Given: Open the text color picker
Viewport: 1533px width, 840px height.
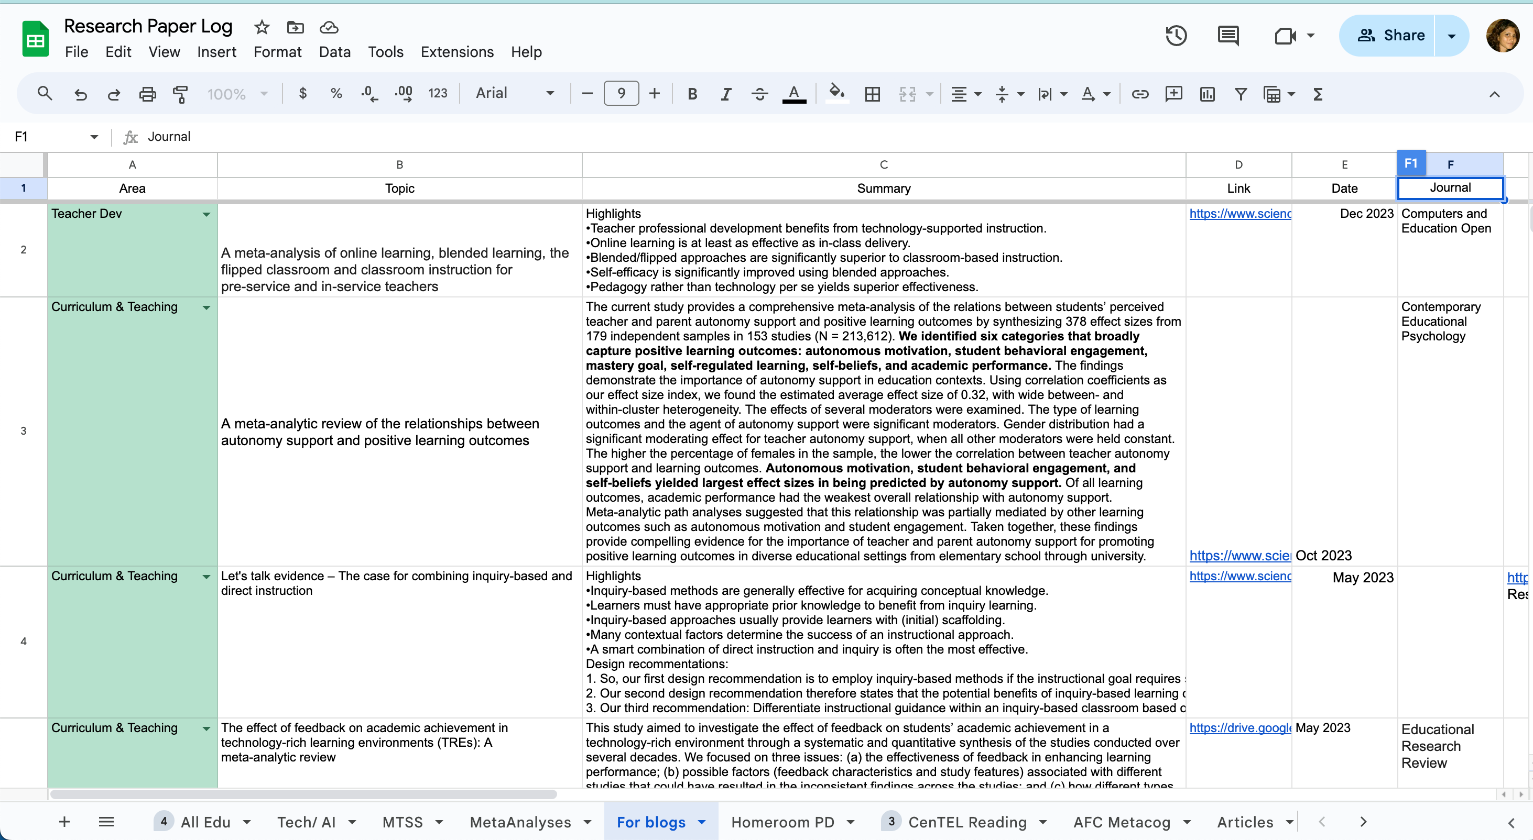Looking at the screenshot, I should pos(794,93).
